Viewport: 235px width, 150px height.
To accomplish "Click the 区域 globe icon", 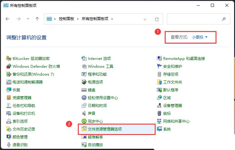I will coord(159,98).
